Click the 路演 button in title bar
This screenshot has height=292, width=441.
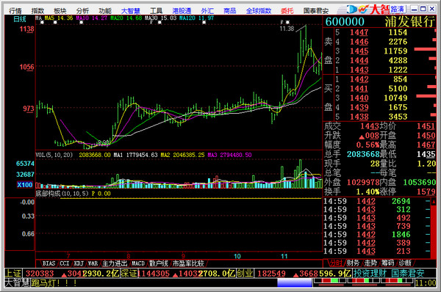pos(397,9)
